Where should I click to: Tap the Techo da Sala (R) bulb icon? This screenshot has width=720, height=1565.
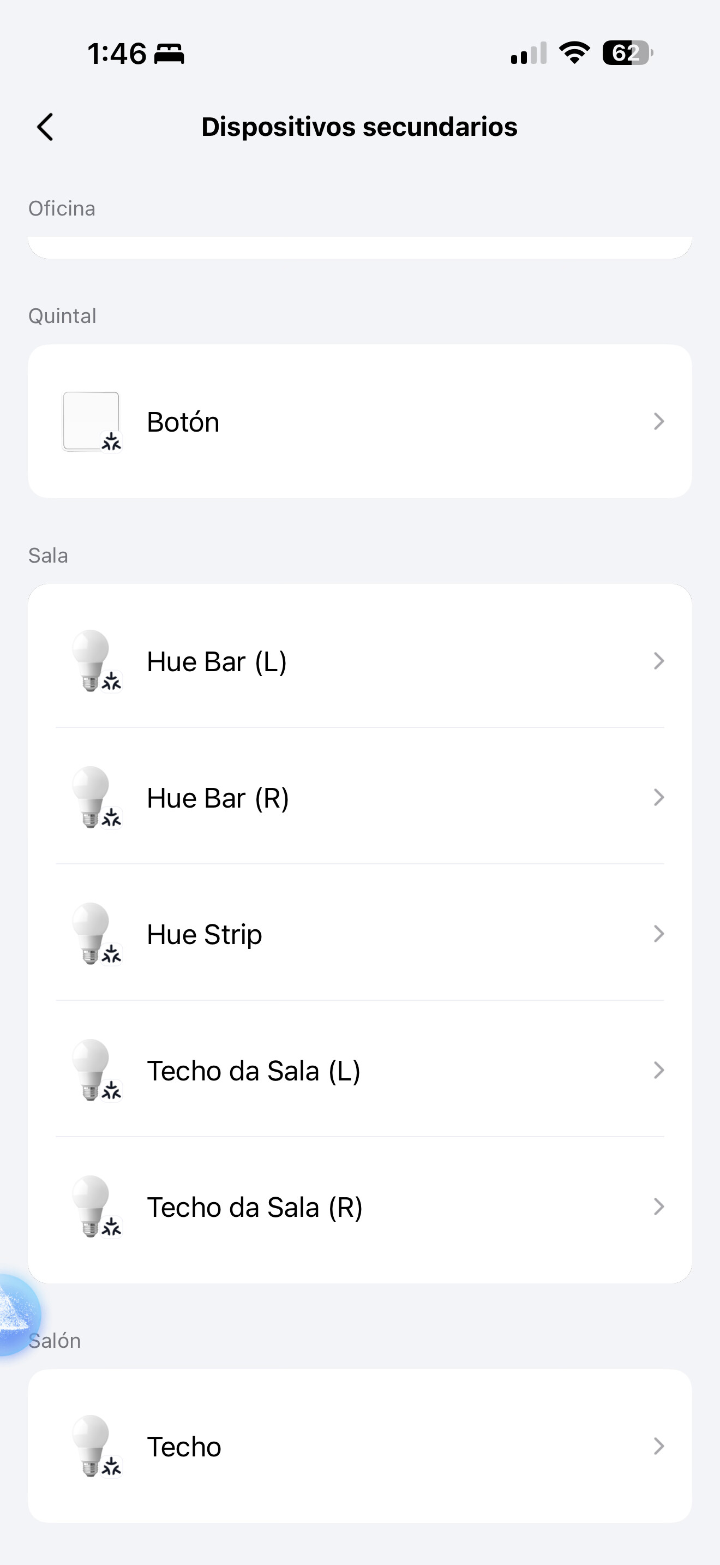coord(96,1206)
